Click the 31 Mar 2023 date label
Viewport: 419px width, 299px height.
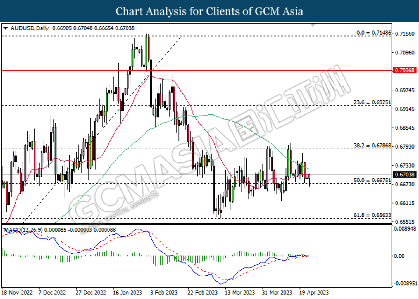(277, 293)
